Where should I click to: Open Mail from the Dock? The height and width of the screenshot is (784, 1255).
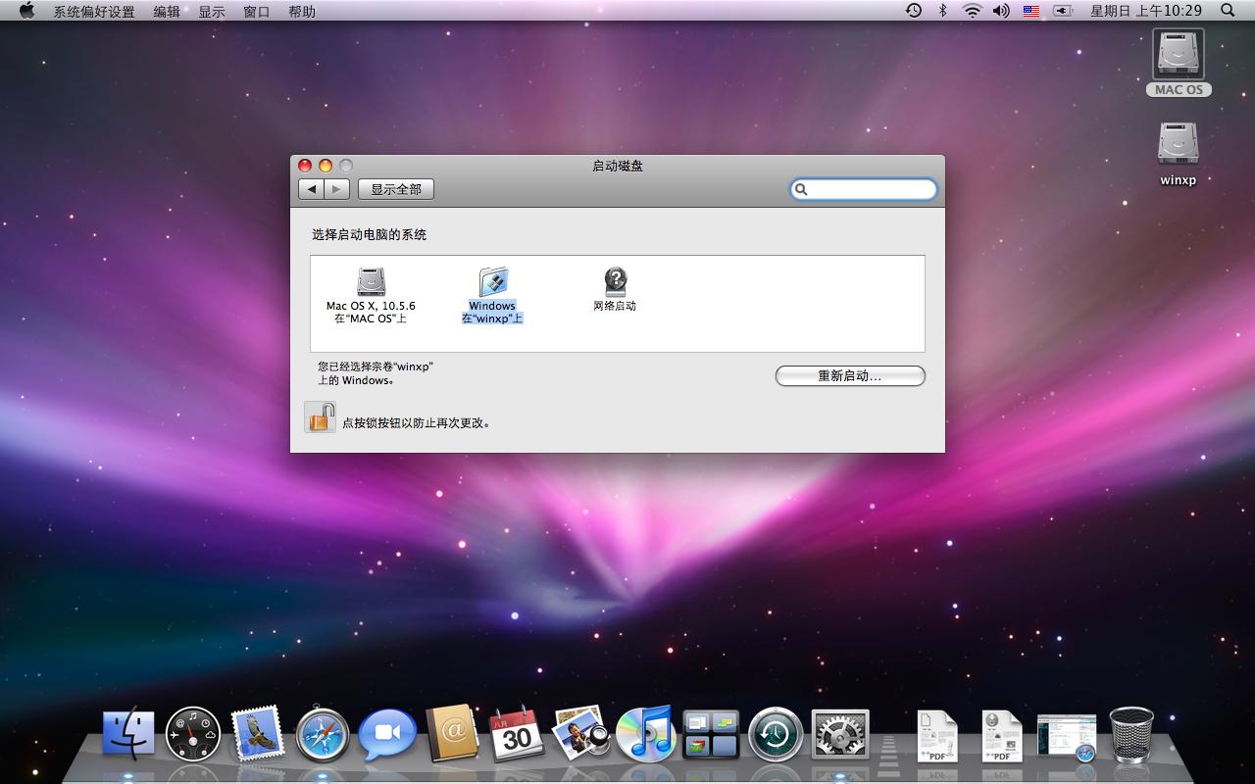[258, 733]
